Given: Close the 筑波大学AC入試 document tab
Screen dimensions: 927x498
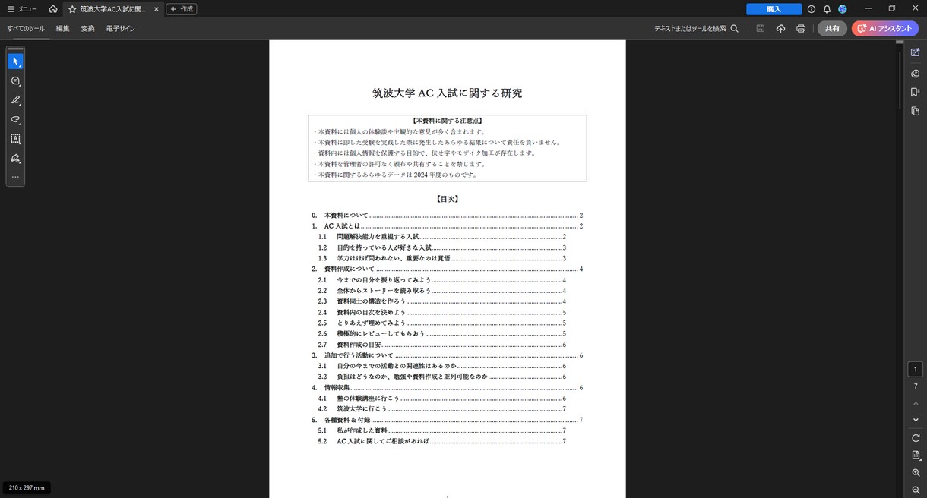Looking at the screenshot, I should [156, 9].
